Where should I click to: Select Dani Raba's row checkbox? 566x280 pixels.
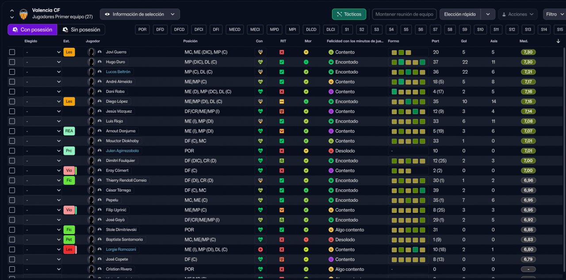[x=12, y=92]
